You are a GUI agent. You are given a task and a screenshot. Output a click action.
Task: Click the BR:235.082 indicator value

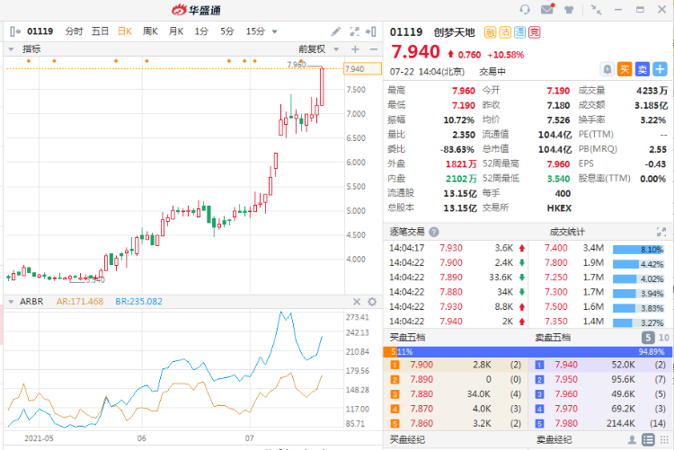pos(138,302)
